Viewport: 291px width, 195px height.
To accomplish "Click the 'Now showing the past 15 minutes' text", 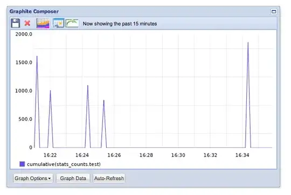I will (x=120, y=24).
